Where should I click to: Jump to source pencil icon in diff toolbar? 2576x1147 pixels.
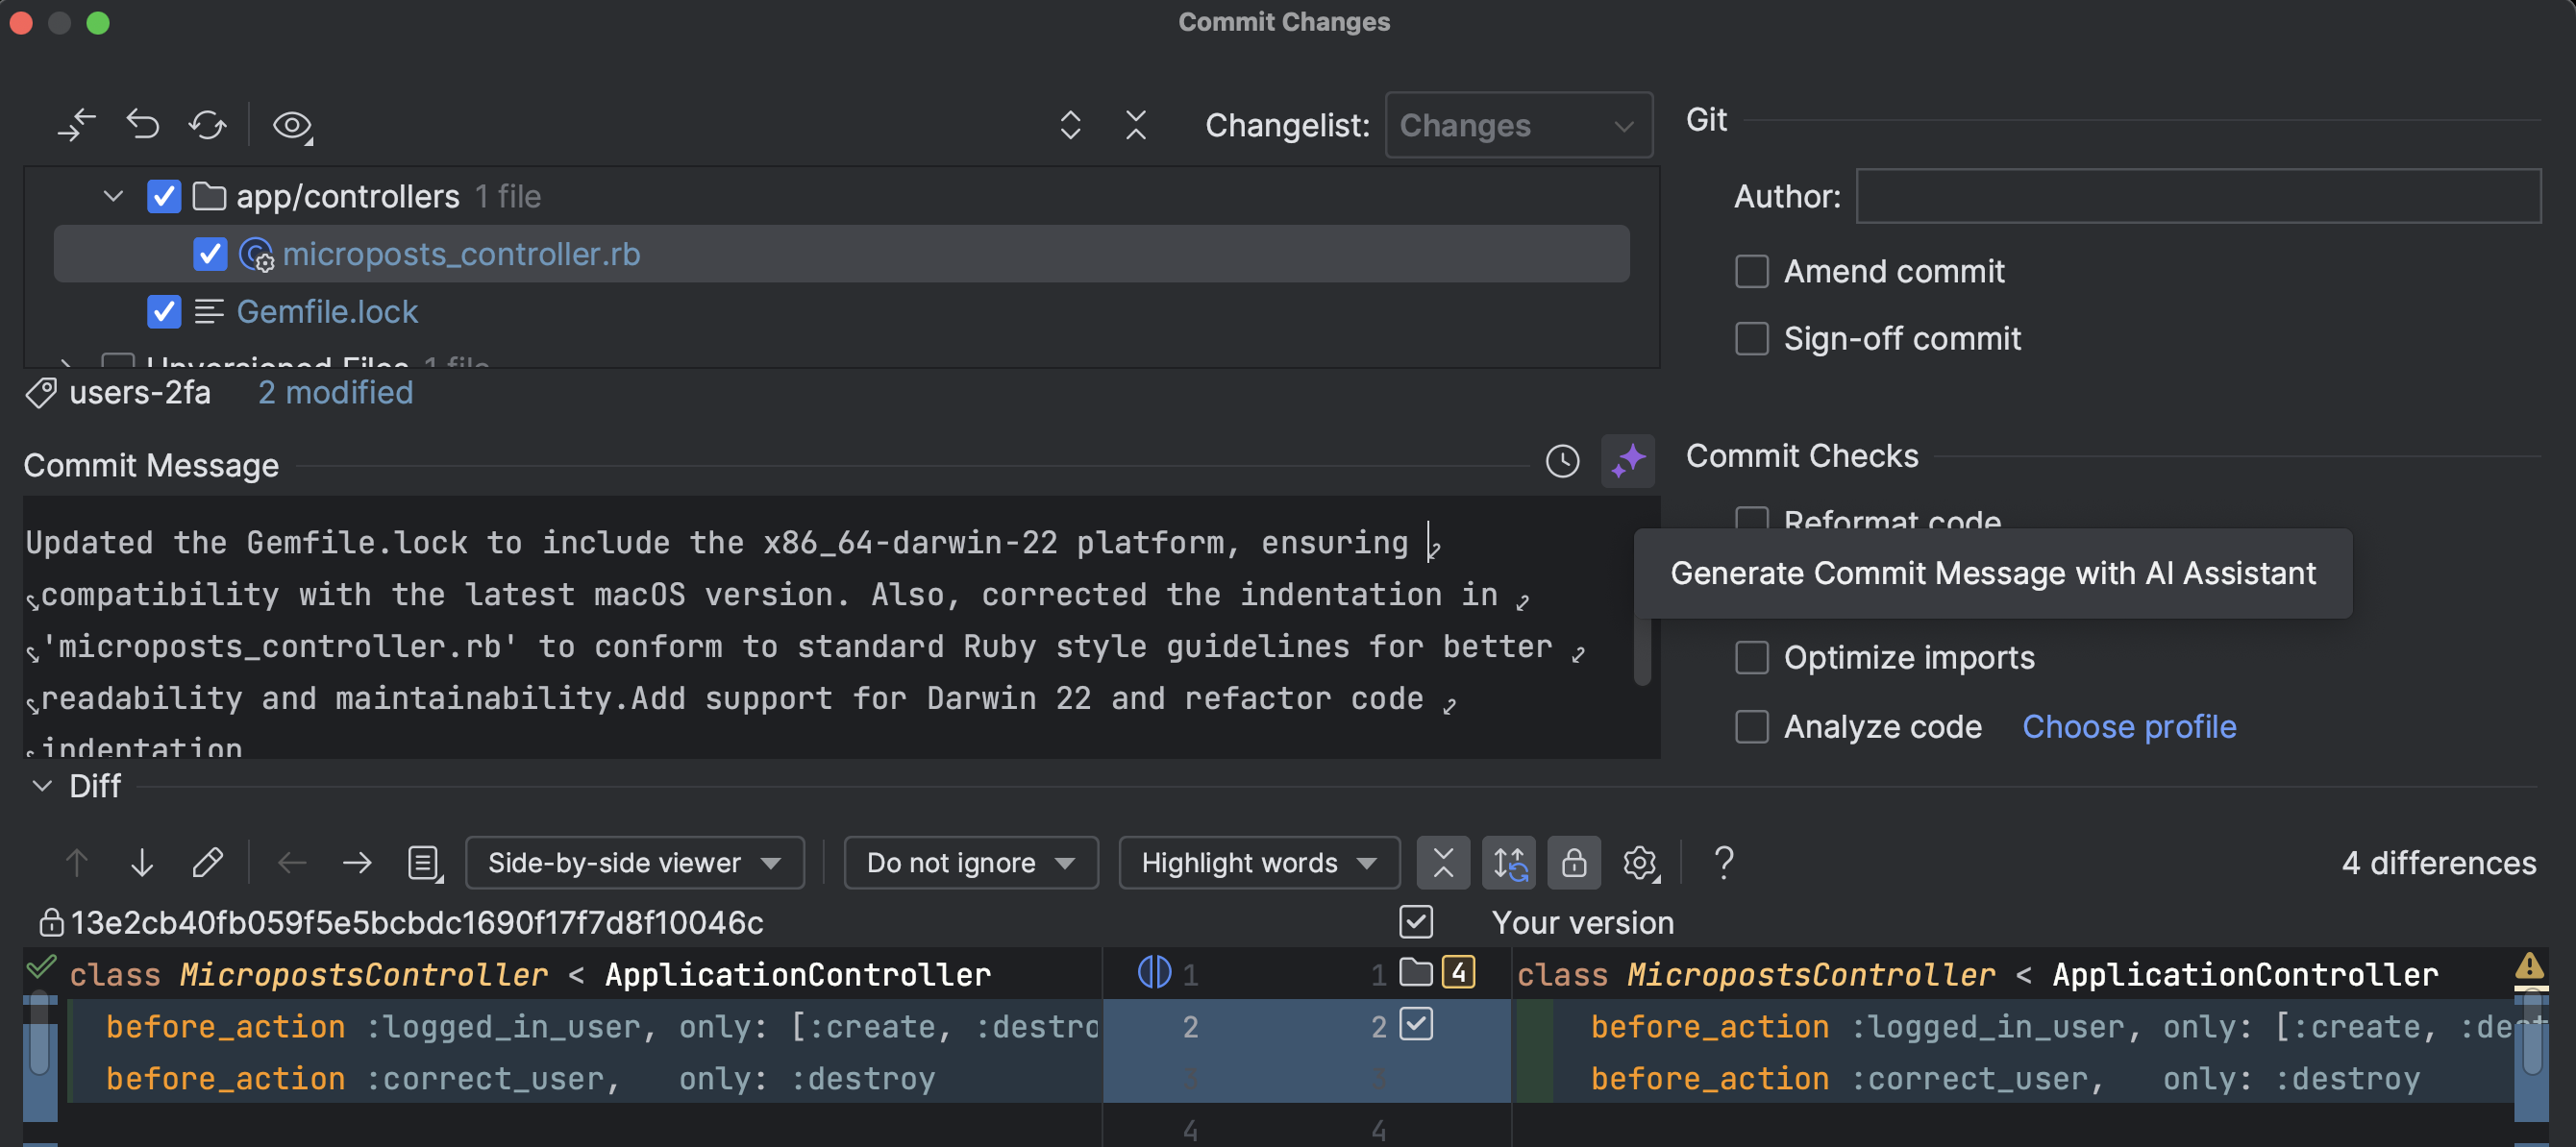[207, 862]
